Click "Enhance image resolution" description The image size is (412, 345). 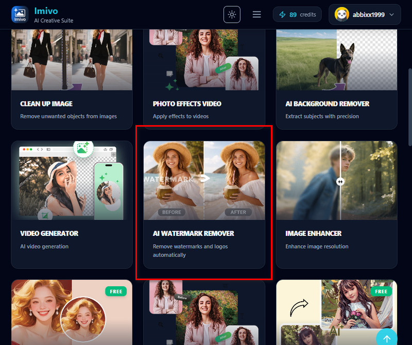pos(317,247)
